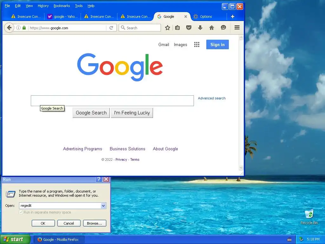Click page scrollbar down arrow
The image size is (325, 244).
pyautogui.click(x=241, y=167)
